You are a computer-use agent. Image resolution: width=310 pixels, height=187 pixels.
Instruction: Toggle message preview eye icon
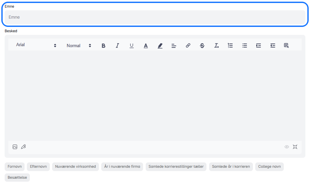287,147
